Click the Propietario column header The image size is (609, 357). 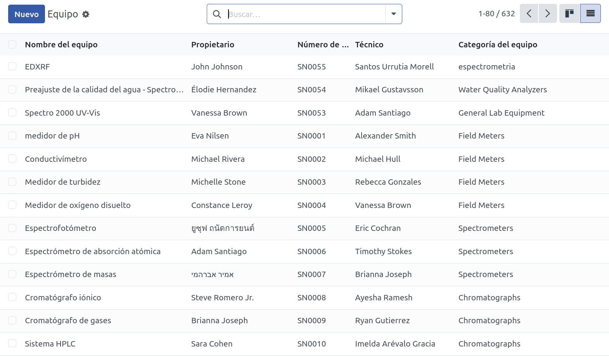pos(213,45)
